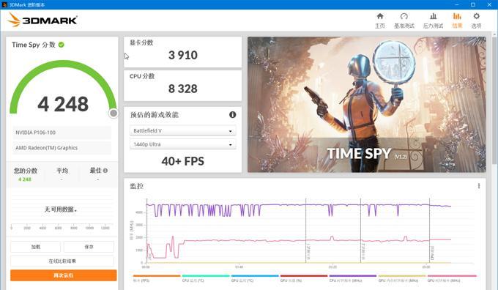The height and width of the screenshot is (290, 498).
Task: Click the Time Spy artwork thumbnail
Action: (x=366, y=105)
